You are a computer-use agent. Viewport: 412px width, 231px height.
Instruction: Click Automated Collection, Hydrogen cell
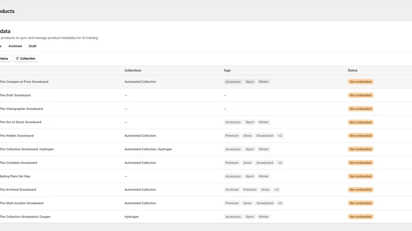(148, 149)
